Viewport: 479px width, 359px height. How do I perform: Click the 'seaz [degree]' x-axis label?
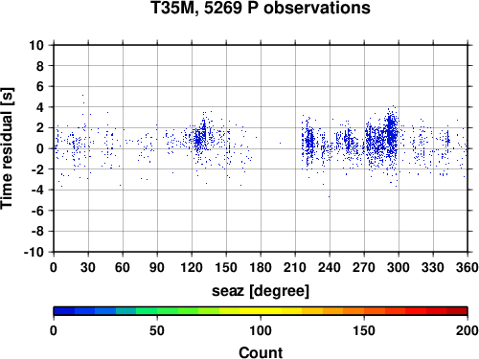coord(261,291)
